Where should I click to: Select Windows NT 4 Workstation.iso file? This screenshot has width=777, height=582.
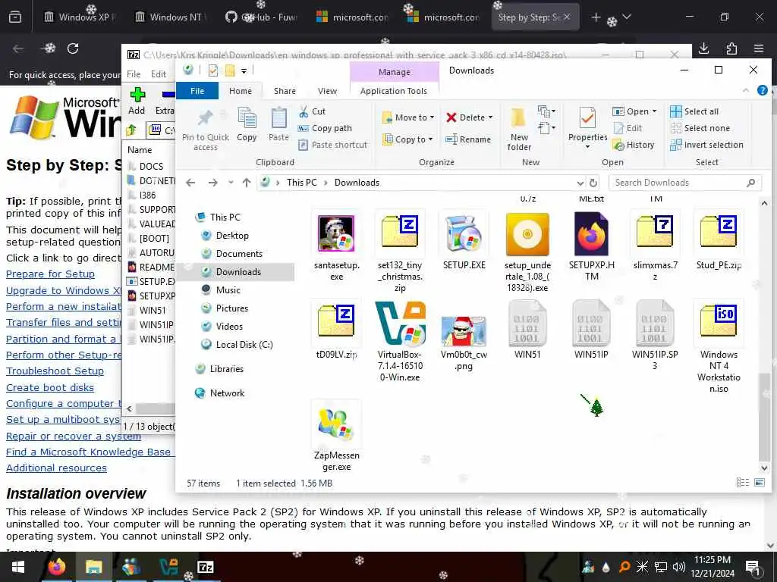point(719,347)
